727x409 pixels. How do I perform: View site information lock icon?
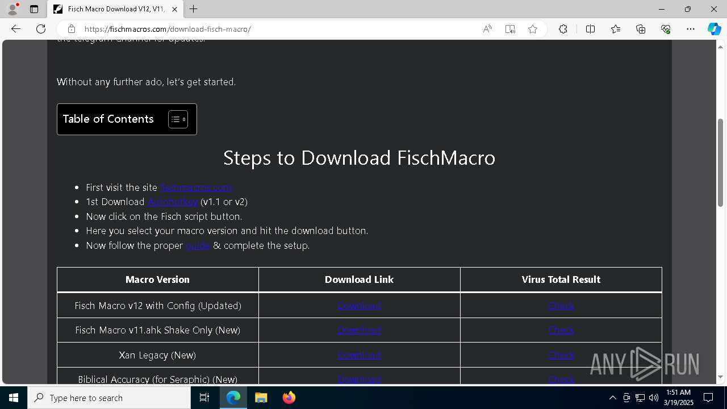(71, 29)
